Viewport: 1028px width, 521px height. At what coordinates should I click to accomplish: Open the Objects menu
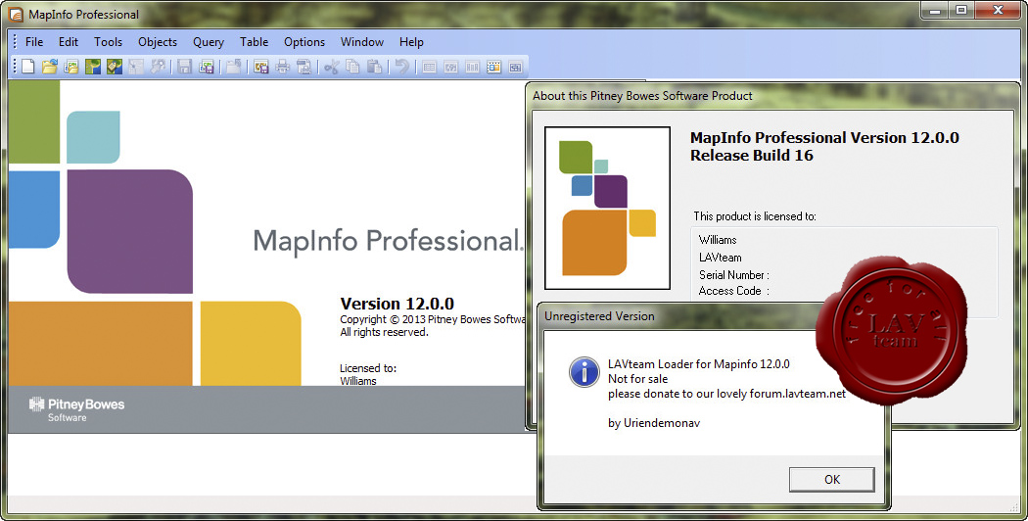[x=158, y=41]
